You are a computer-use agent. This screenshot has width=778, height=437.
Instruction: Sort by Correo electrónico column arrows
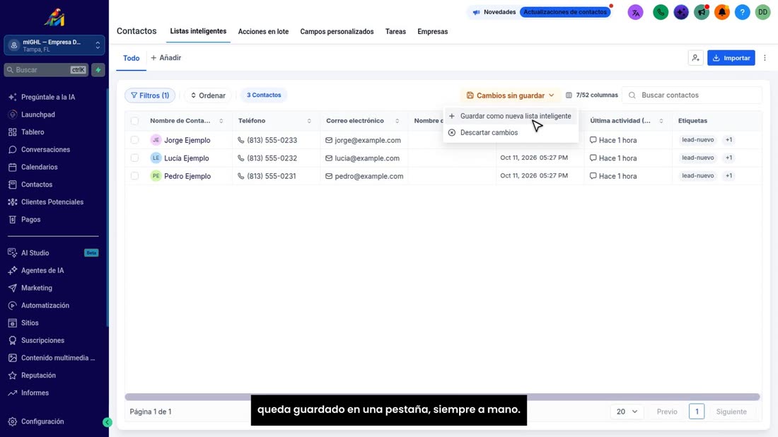point(397,121)
